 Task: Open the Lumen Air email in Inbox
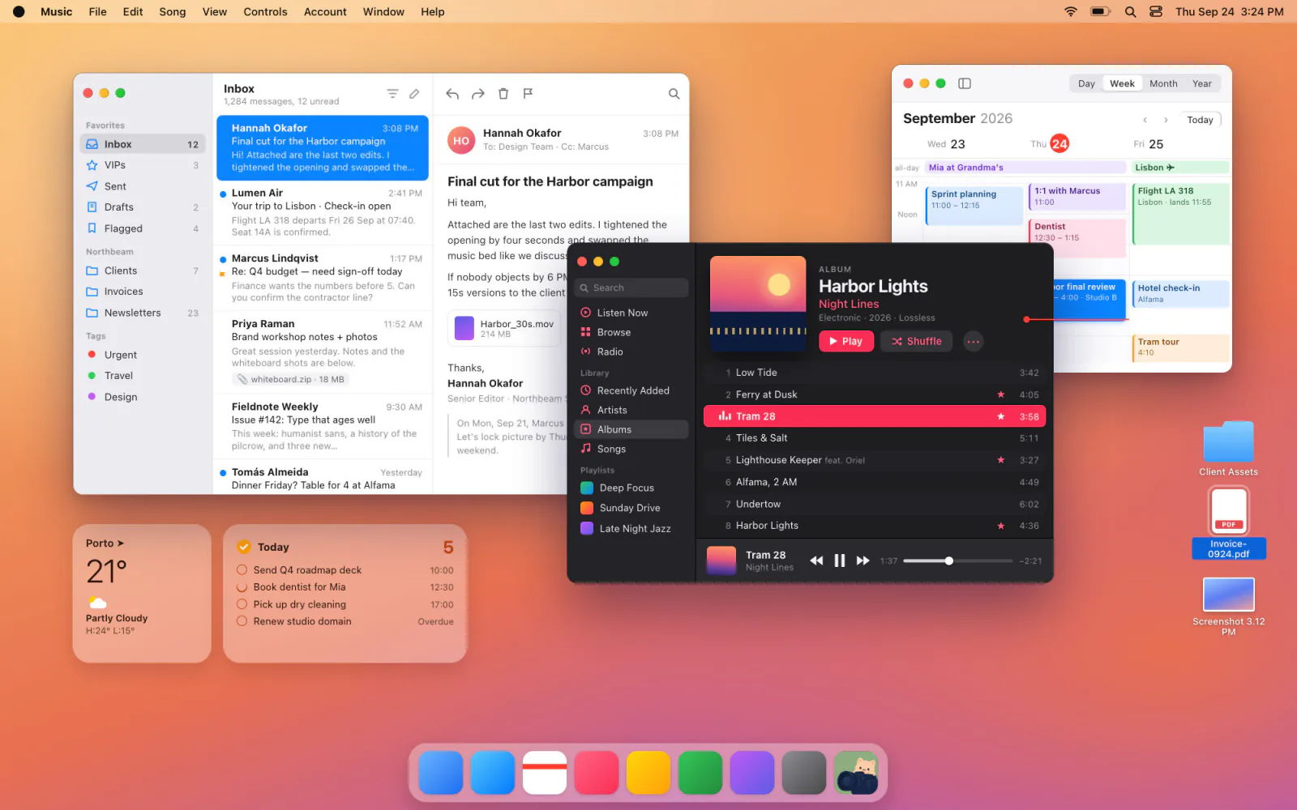point(323,212)
